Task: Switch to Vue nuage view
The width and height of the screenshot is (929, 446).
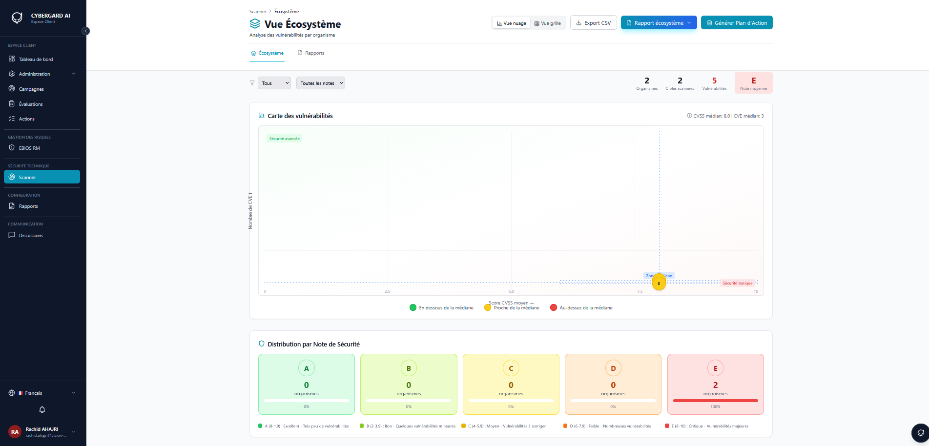Action: coord(511,23)
